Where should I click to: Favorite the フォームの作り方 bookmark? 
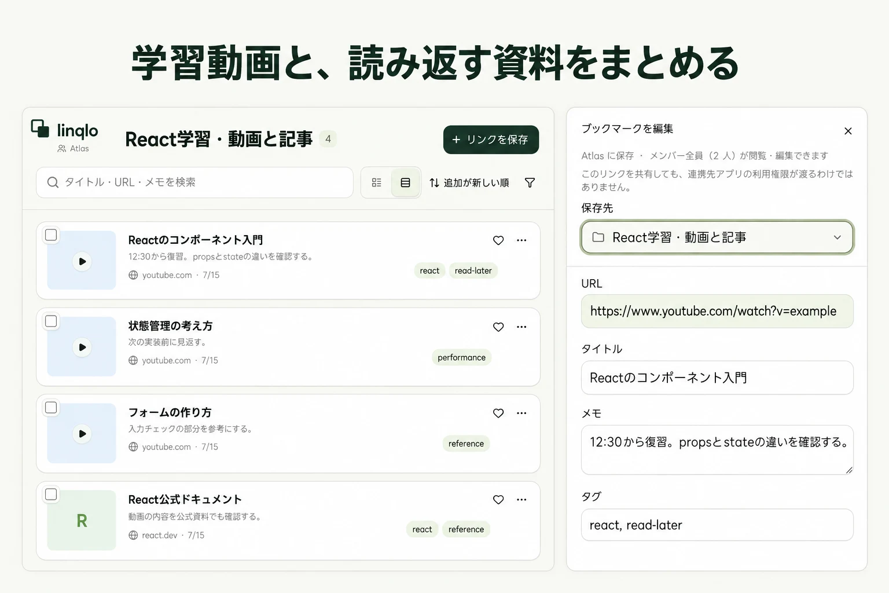(498, 413)
